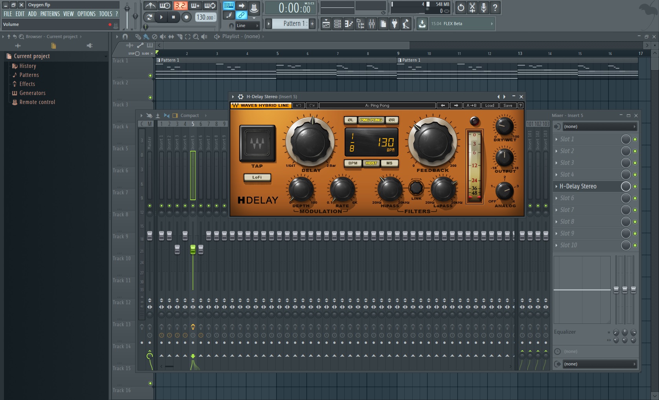The image size is (659, 400).
Task: Toggle the PING PONG button in H-Delay
Action: pos(371,120)
